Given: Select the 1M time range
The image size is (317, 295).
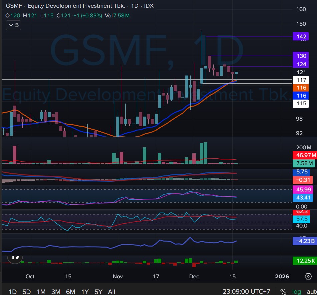Looking at the screenshot, I should 41,292.
